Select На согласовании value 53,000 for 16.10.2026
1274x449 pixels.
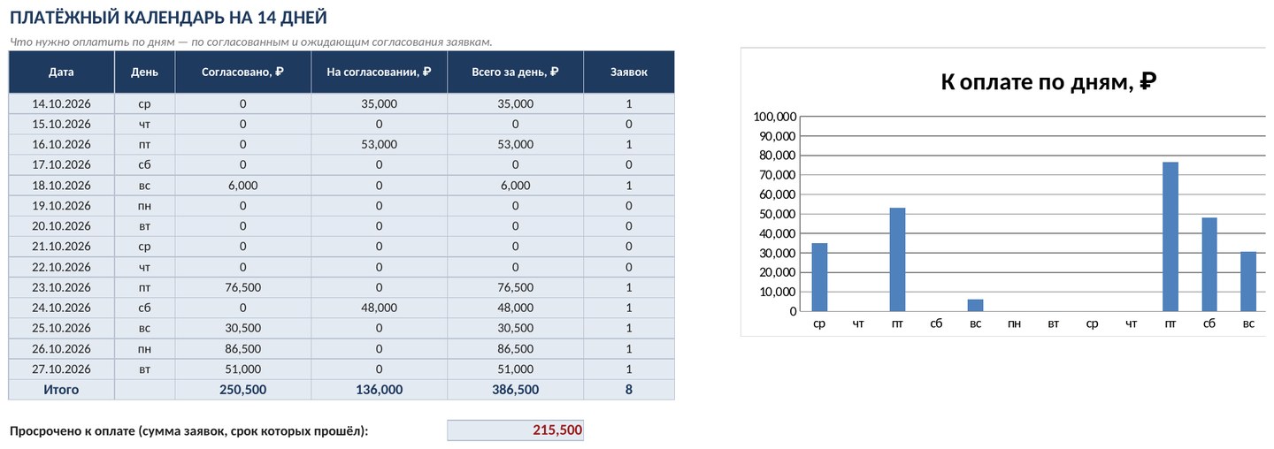[379, 144]
